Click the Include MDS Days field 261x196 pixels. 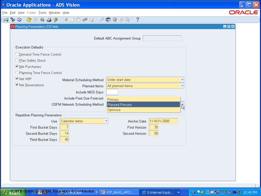(112, 92)
